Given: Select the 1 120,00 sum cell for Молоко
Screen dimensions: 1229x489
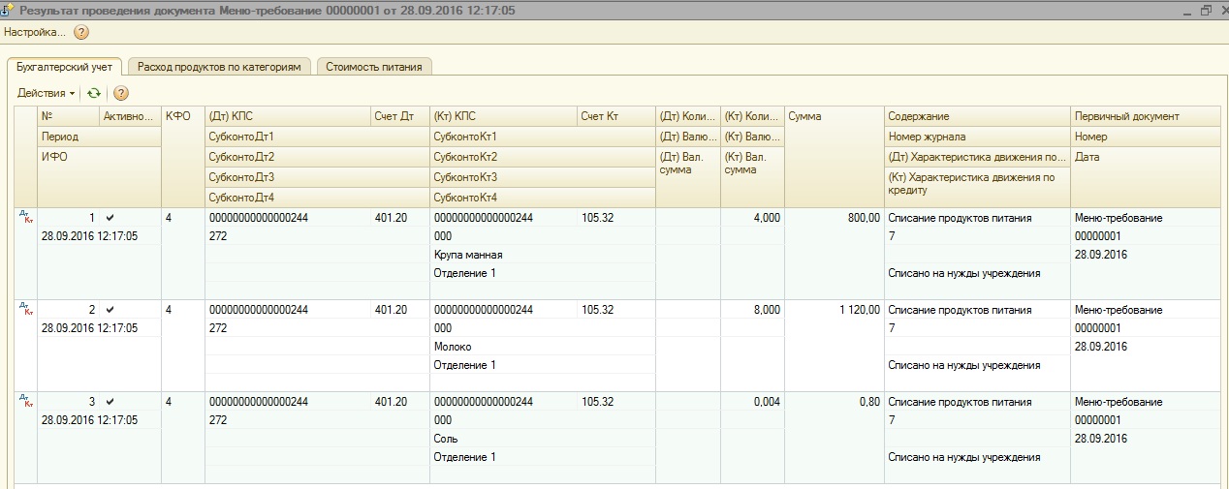Looking at the screenshot, I should [833, 310].
